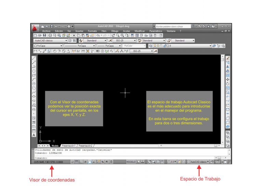Select the Circle tool in Draw toolbar

[34, 84]
